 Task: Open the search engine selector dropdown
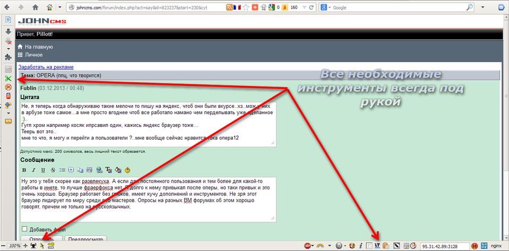[329, 8]
